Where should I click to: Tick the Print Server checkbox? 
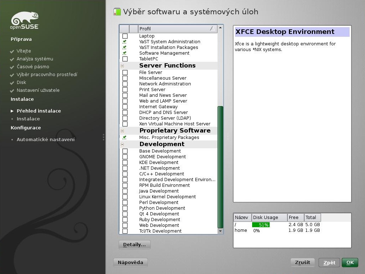125,90
